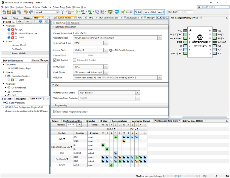
Task: Add MQTT library with green plus icon
Action: tap(12, 80)
